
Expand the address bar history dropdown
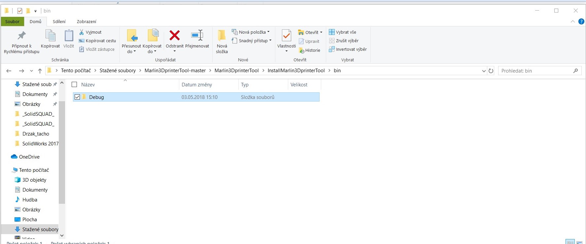click(x=484, y=71)
